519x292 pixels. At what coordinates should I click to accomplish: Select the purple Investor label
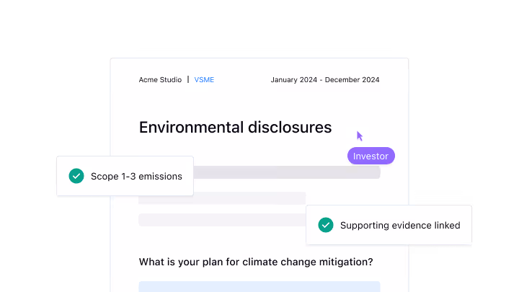click(x=371, y=156)
